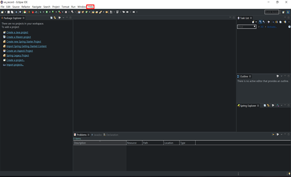Image resolution: width=291 pixels, height=177 pixels.
Task: Open Problems view menu chevron
Action: point(281,134)
